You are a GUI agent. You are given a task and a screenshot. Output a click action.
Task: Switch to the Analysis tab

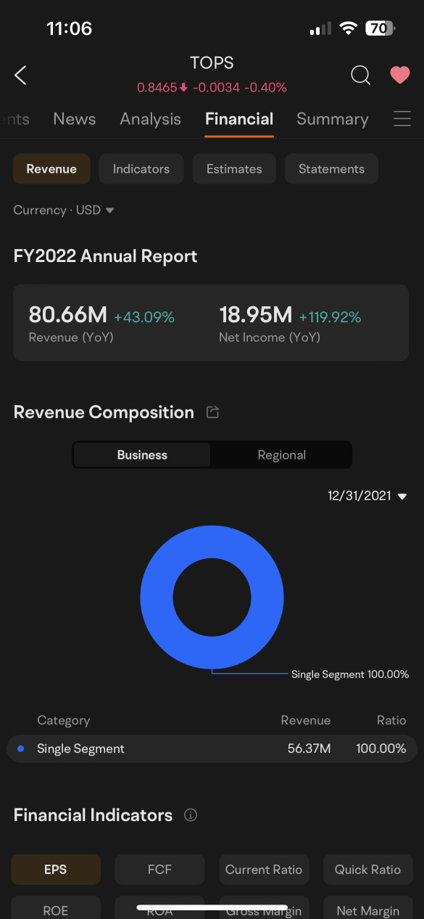click(x=150, y=119)
